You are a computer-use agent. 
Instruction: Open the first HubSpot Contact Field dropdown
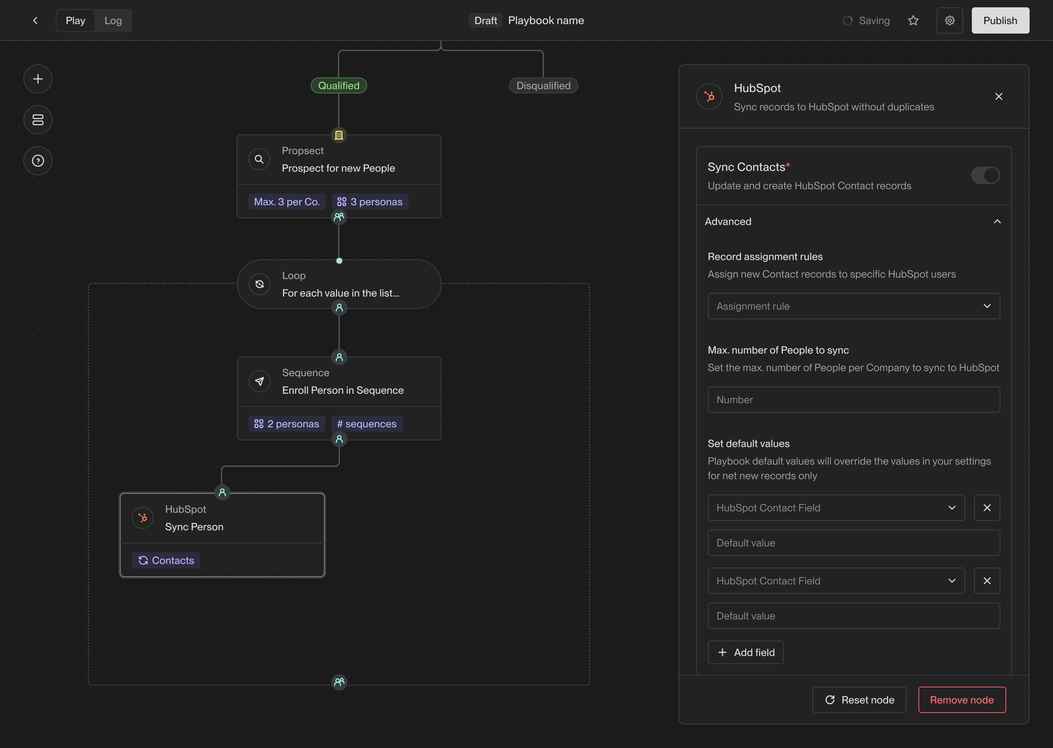[836, 508]
